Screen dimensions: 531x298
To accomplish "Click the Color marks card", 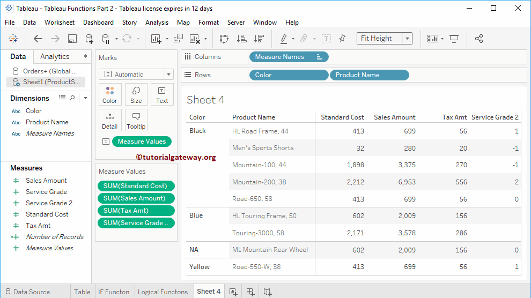I will point(110,95).
